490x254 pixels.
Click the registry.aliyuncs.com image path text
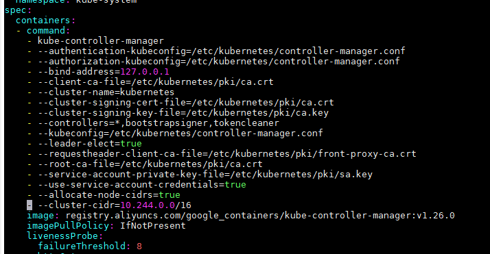260,216
